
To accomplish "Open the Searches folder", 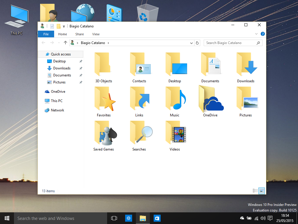I will (x=139, y=136).
